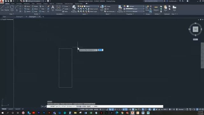The width and height of the screenshot is (204, 115).
Task: Click Make Current layer button
Action: click(x=93, y=9)
